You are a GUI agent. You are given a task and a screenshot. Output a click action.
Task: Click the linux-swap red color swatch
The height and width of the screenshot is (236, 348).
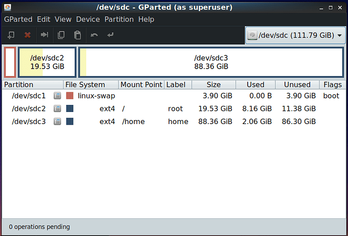(70, 96)
